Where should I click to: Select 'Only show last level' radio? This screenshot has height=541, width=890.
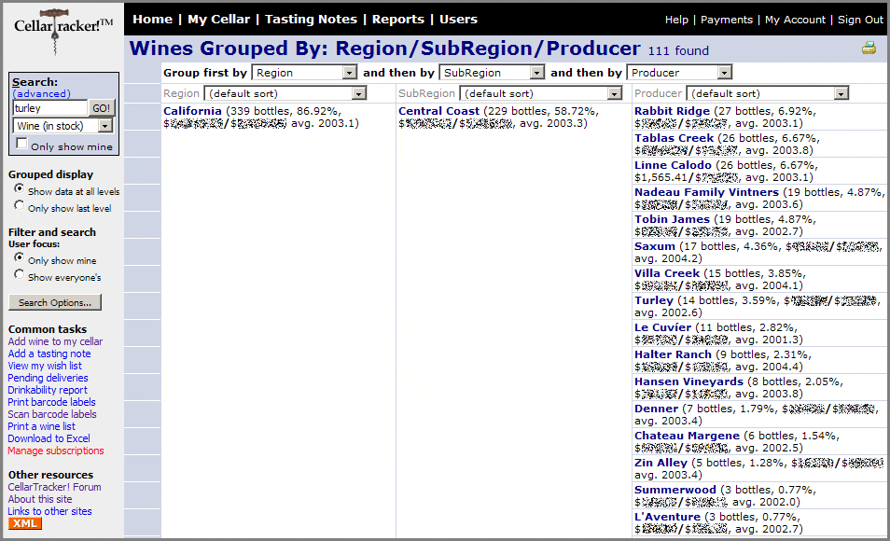tap(20, 205)
